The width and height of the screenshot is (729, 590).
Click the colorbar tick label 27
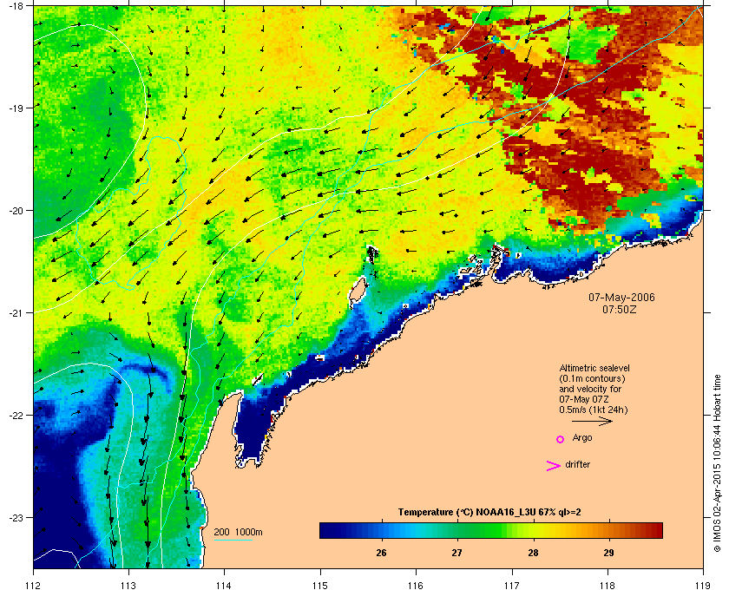(457, 553)
